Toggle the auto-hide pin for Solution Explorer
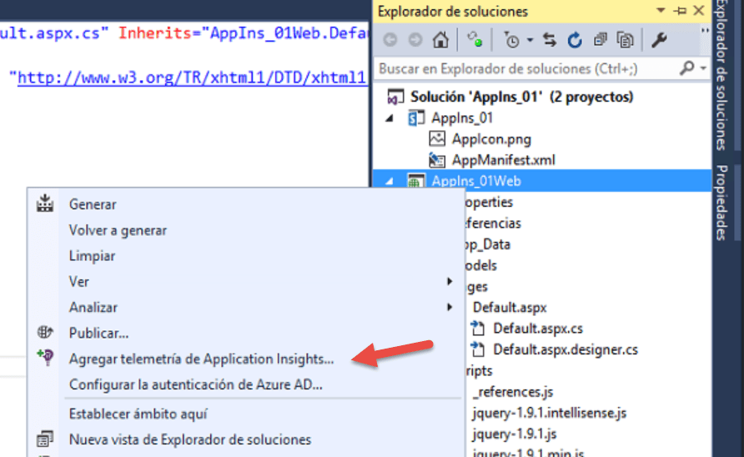The image size is (744, 457). click(x=680, y=11)
